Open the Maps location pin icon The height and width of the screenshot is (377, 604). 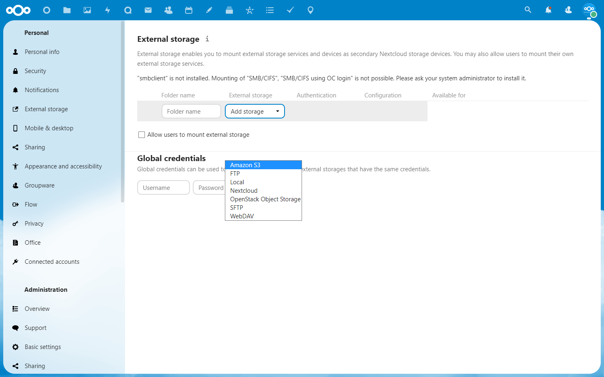pyautogui.click(x=311, y=10)
